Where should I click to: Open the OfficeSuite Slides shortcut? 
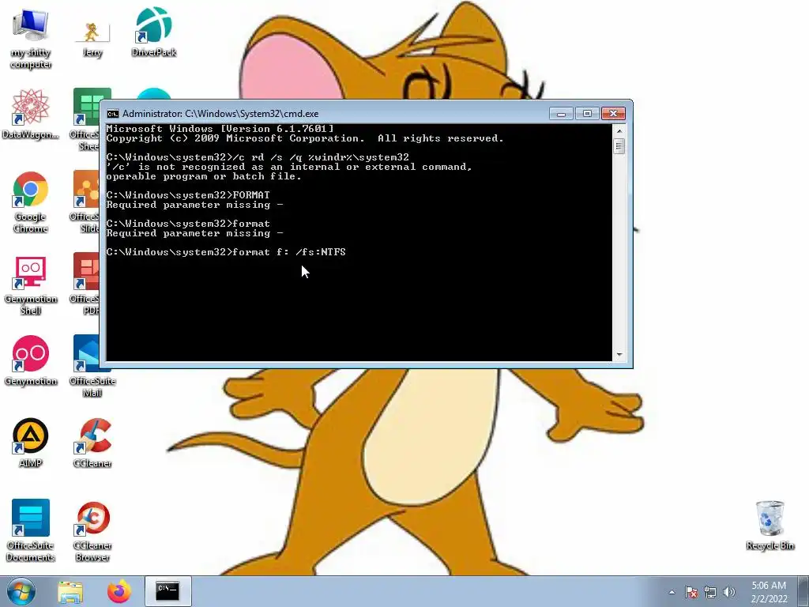pyautogui.click(x=86, y=202)
